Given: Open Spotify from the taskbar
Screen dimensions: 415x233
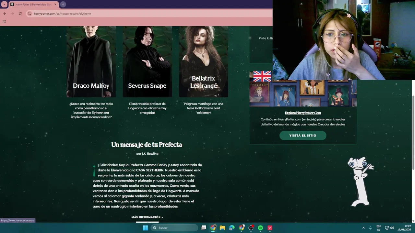Looking at the screenshot, I should (260, 228).
